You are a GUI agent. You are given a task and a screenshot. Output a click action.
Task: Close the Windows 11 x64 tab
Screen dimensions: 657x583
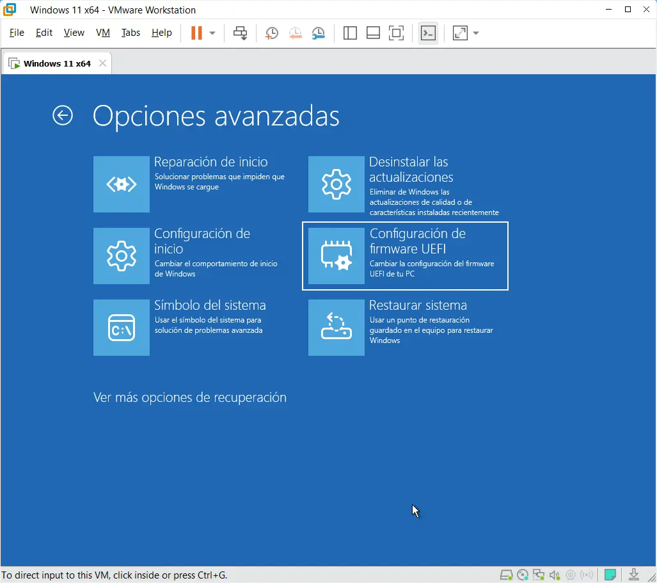(102, 63)
